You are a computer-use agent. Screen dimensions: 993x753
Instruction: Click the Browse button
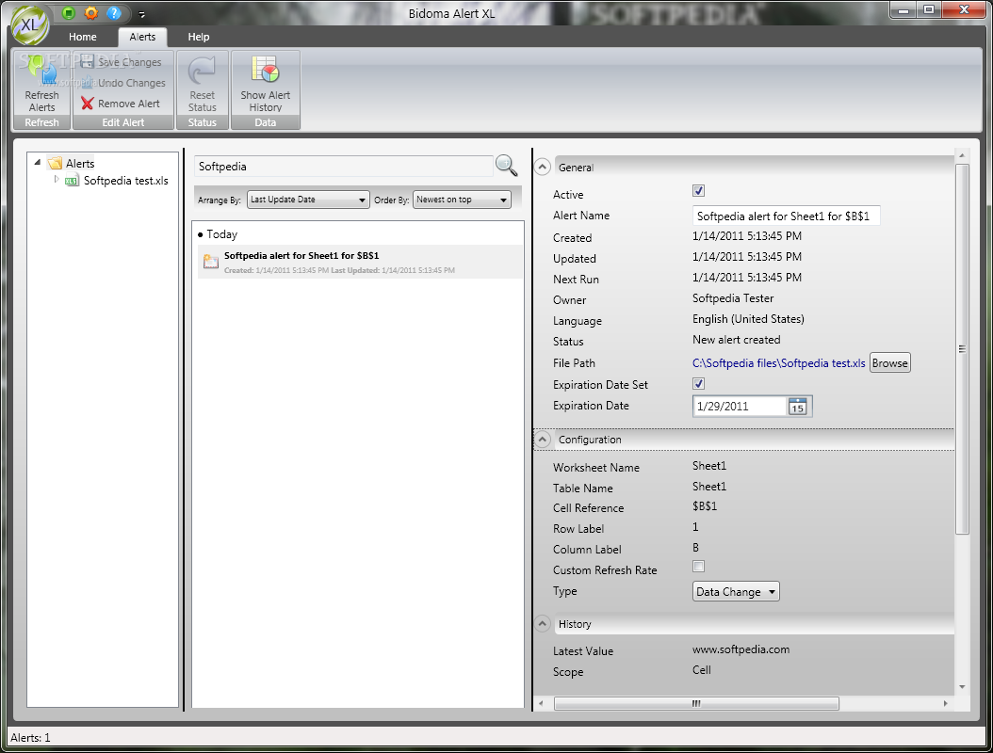click(889, 363)
